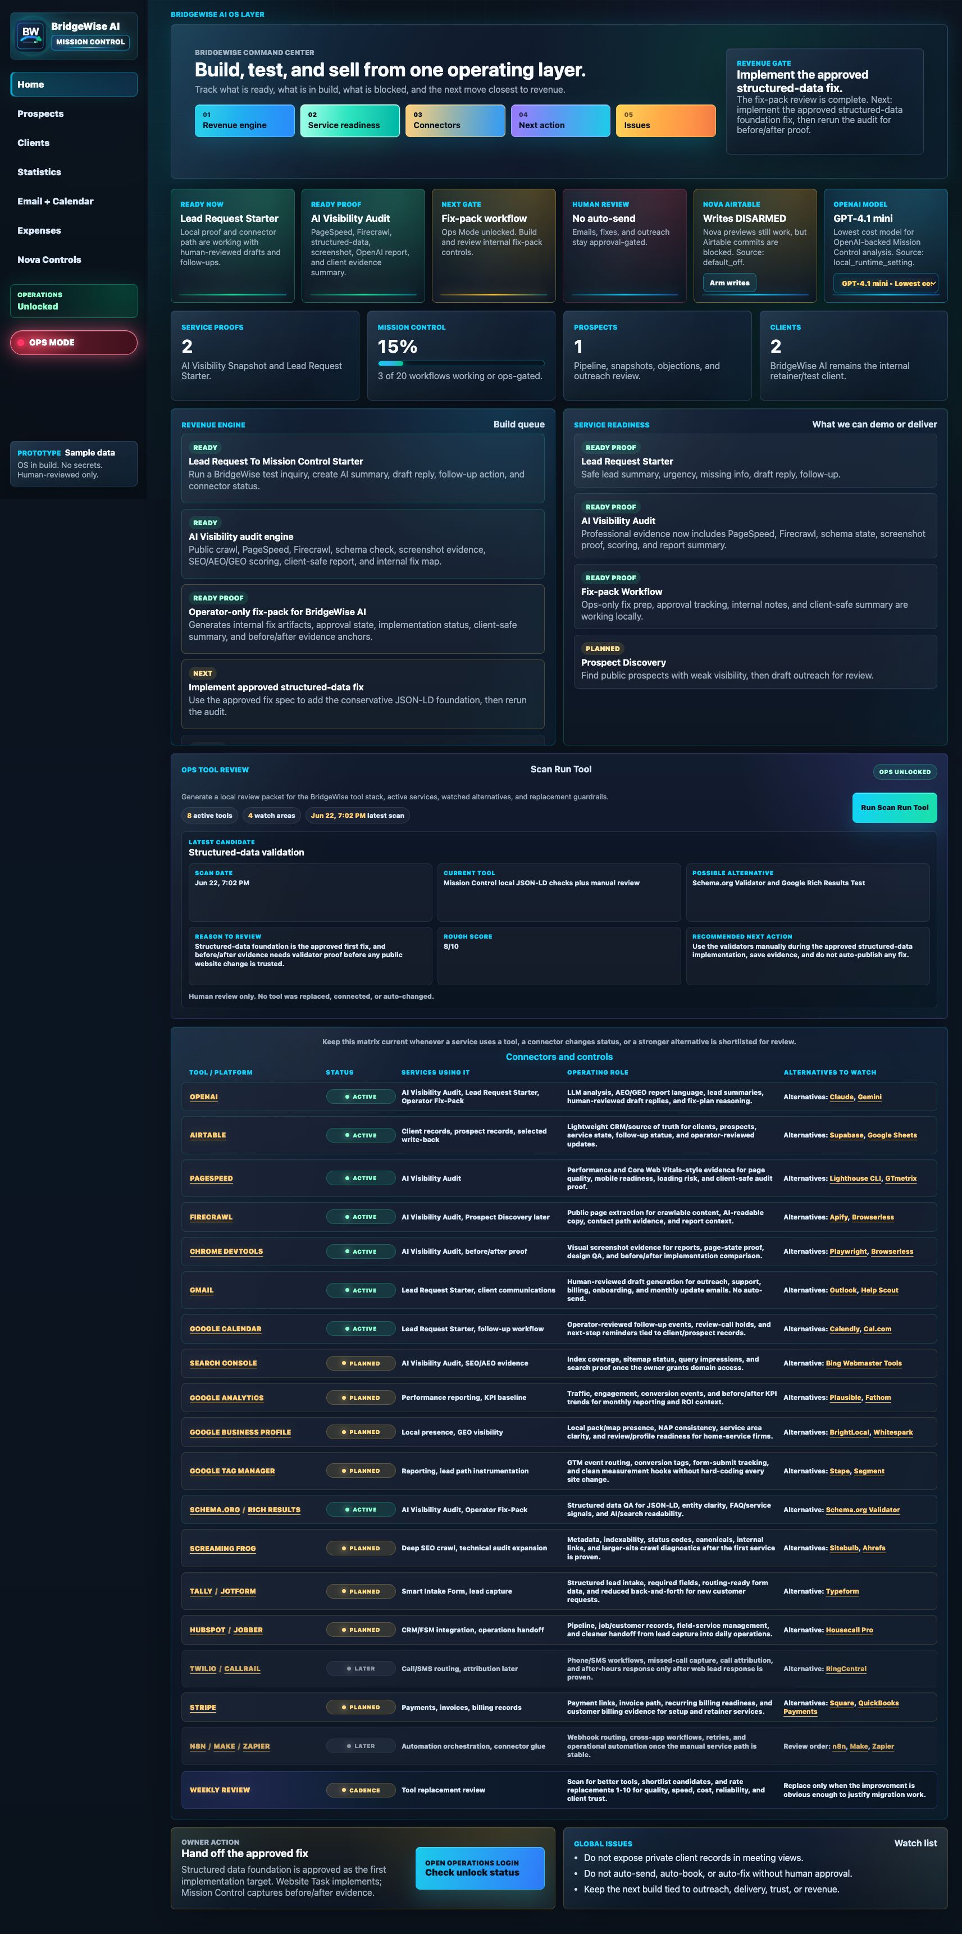The image size is (962, 1934).
Task: Click the Run Scan Run Tool button
Action: [x=895, y=807]
